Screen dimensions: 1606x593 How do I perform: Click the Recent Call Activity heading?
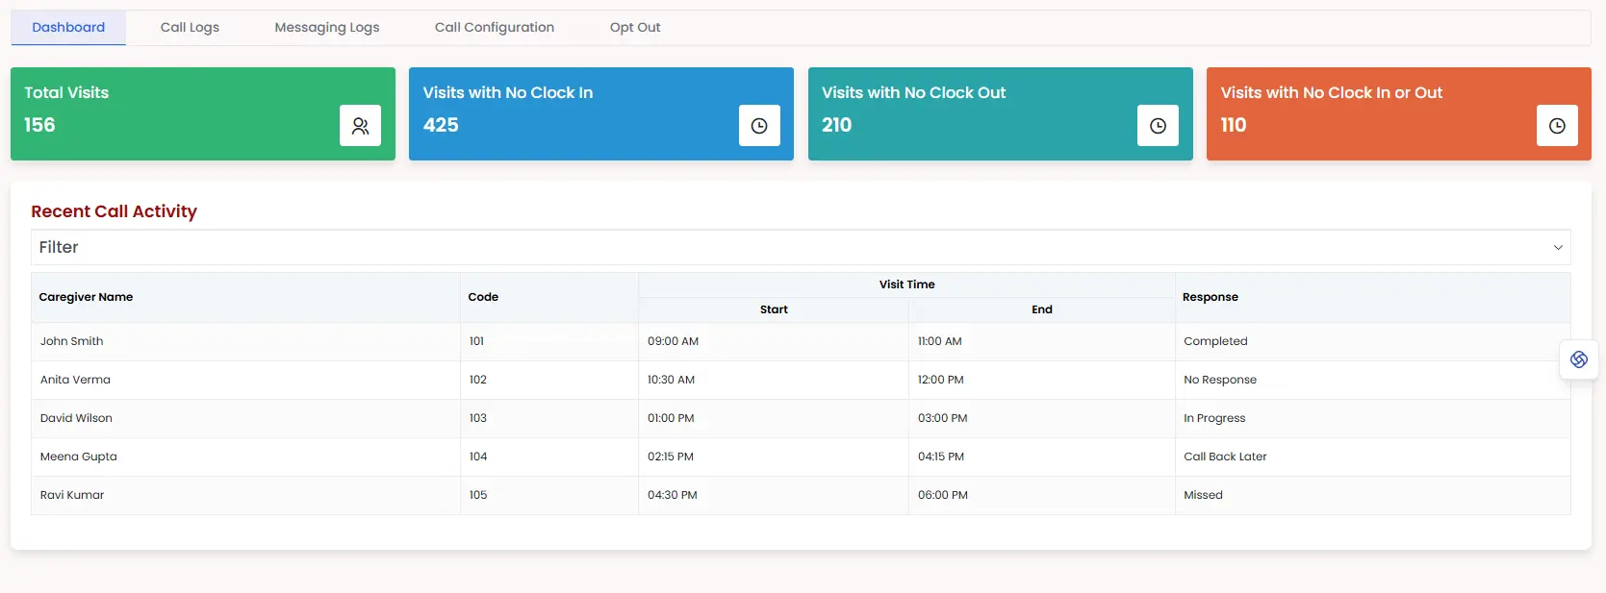click(114, 211)
